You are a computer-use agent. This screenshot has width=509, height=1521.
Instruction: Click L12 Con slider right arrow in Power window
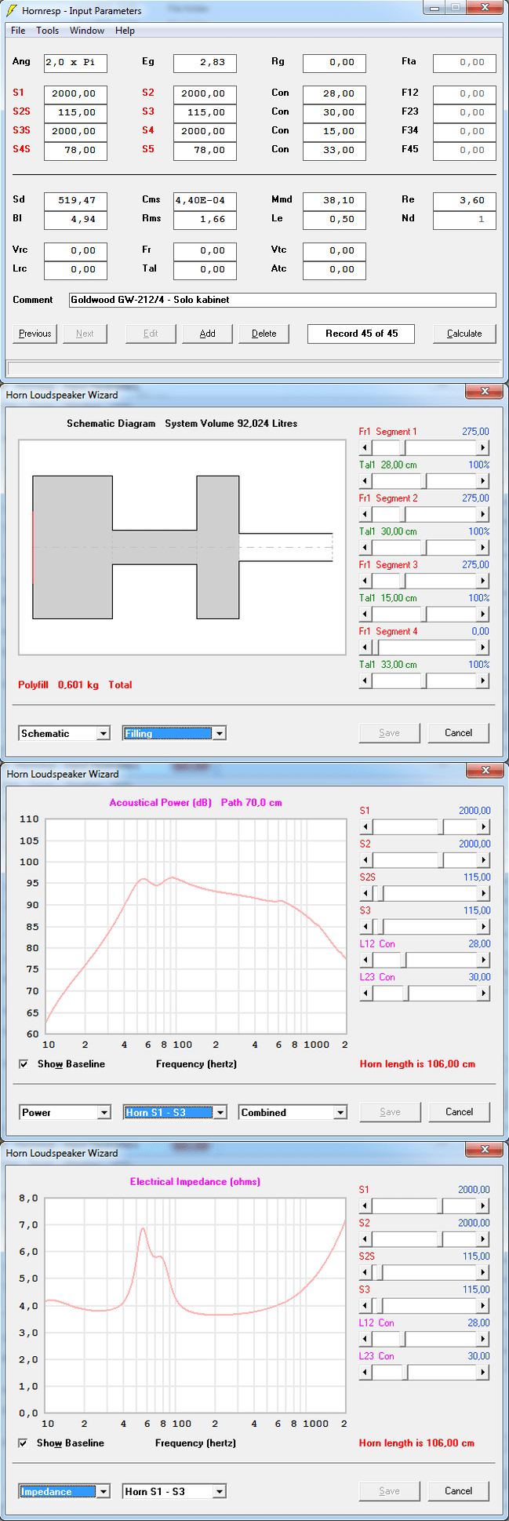pos(484,960)
